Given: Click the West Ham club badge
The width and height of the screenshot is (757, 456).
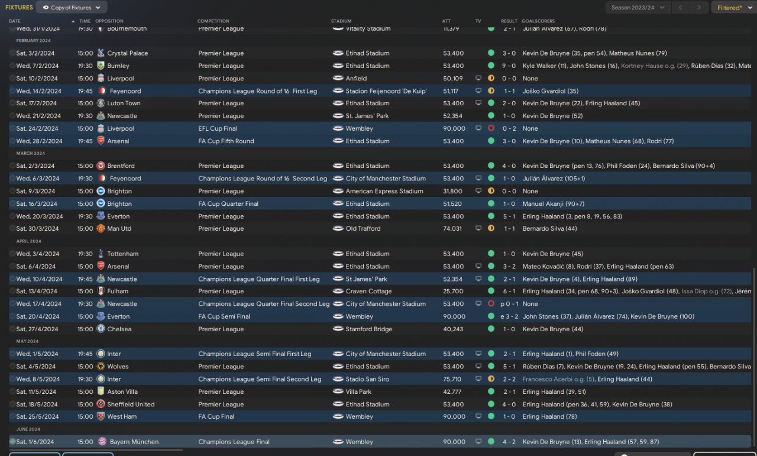Looking at the screenshot, I should pyautogui.click(x=101, y=417).
